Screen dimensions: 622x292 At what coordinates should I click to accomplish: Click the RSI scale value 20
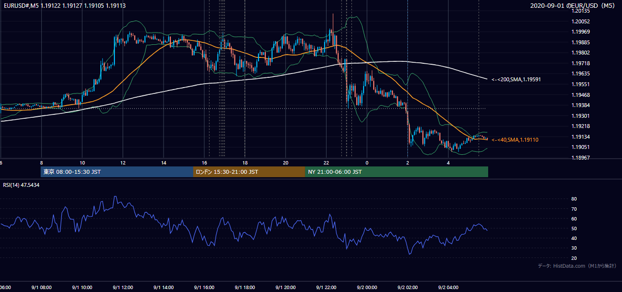pyautogui.click(x=574, y=258)
